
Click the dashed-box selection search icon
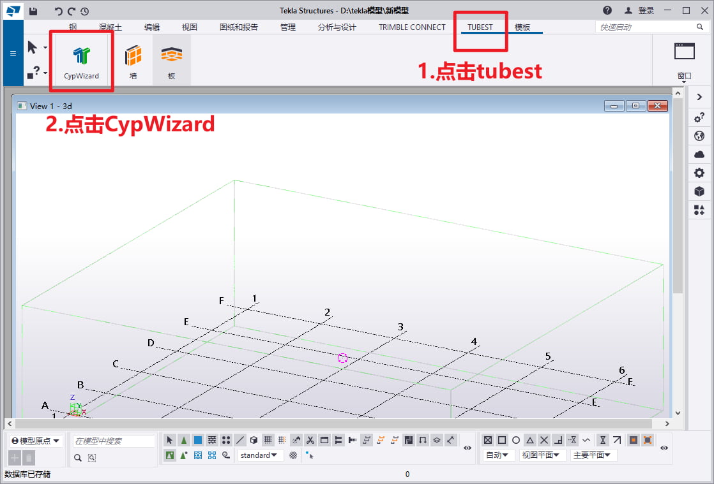92,458
